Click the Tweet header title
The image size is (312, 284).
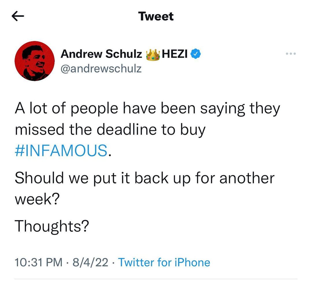click(156, 16)
